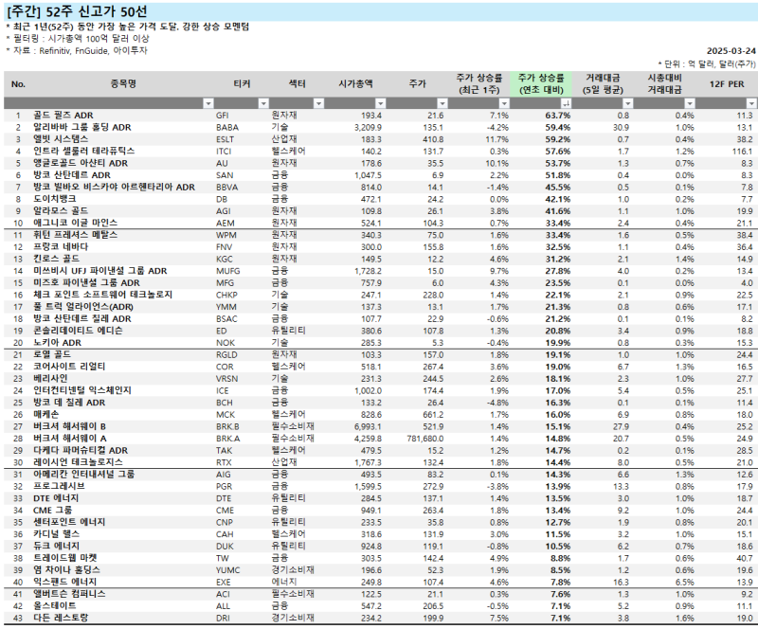
Task: Select the 코어사이트 리얼티 cell
Action: pyautogui.click(x=69, y=367)
